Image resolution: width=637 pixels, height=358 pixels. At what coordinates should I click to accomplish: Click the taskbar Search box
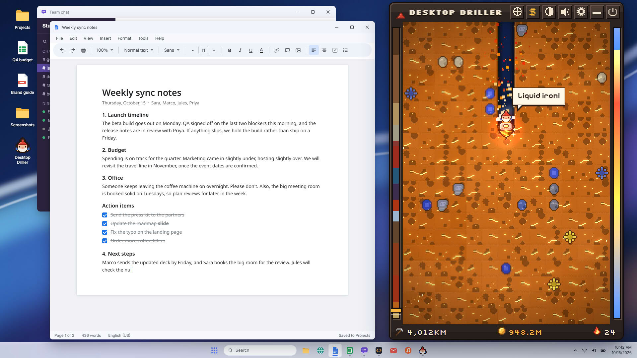pos(260,350)
